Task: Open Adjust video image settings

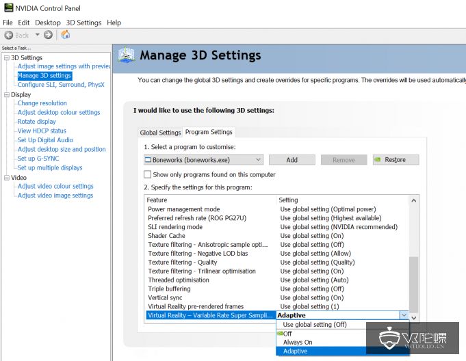Action: click(x=55, y=196)
